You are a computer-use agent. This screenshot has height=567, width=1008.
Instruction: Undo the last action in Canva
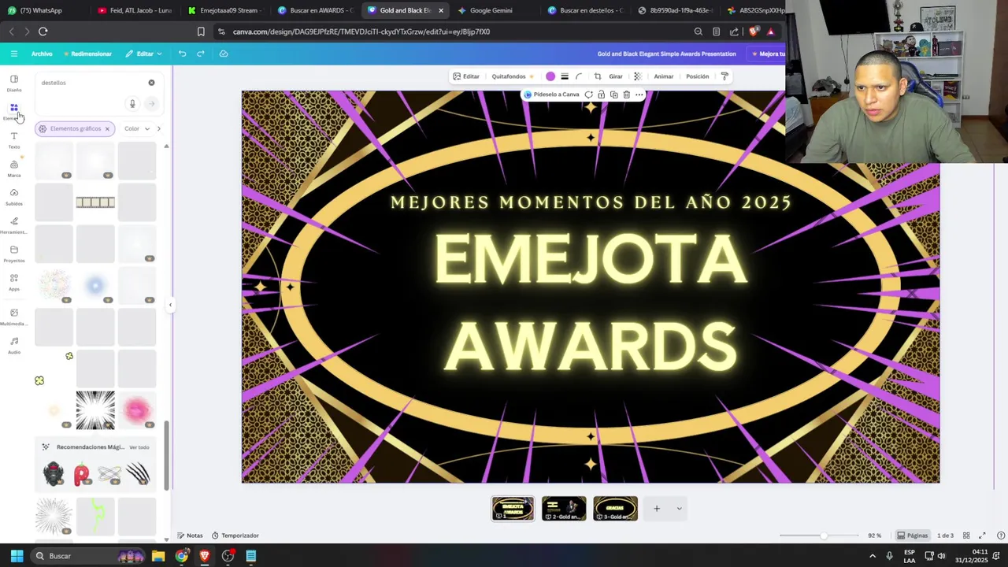(182, 54)
